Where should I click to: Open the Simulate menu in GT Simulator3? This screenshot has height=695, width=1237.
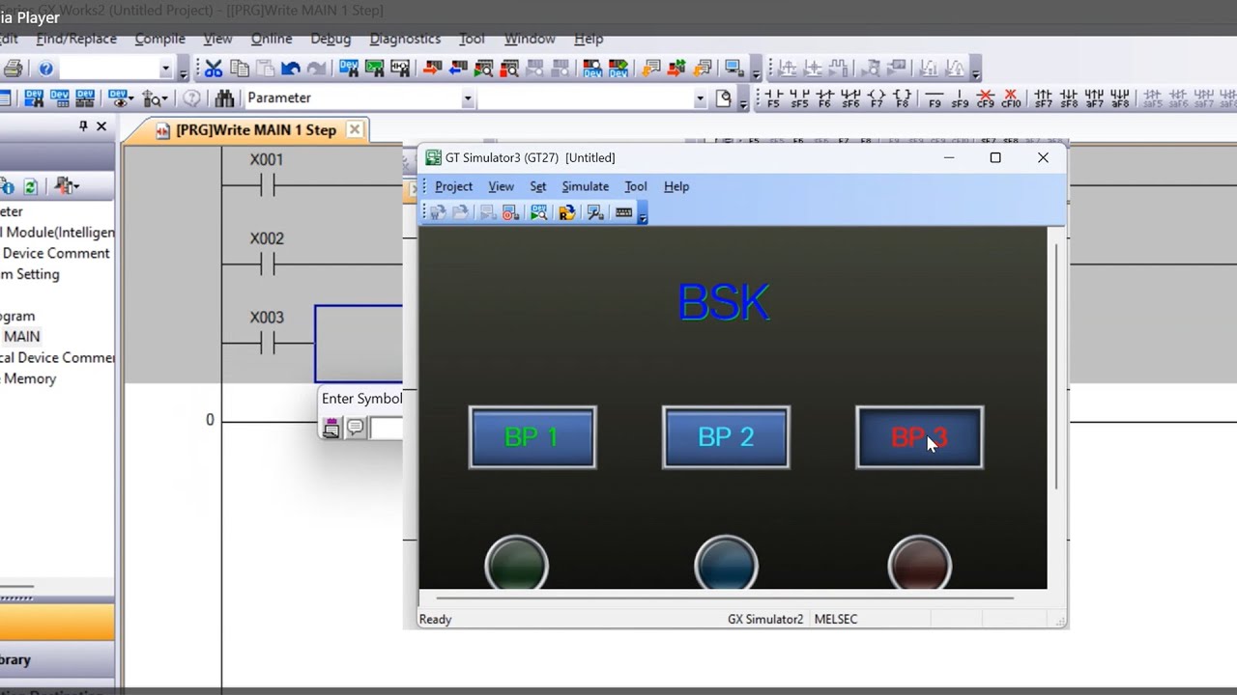[585, 186]
